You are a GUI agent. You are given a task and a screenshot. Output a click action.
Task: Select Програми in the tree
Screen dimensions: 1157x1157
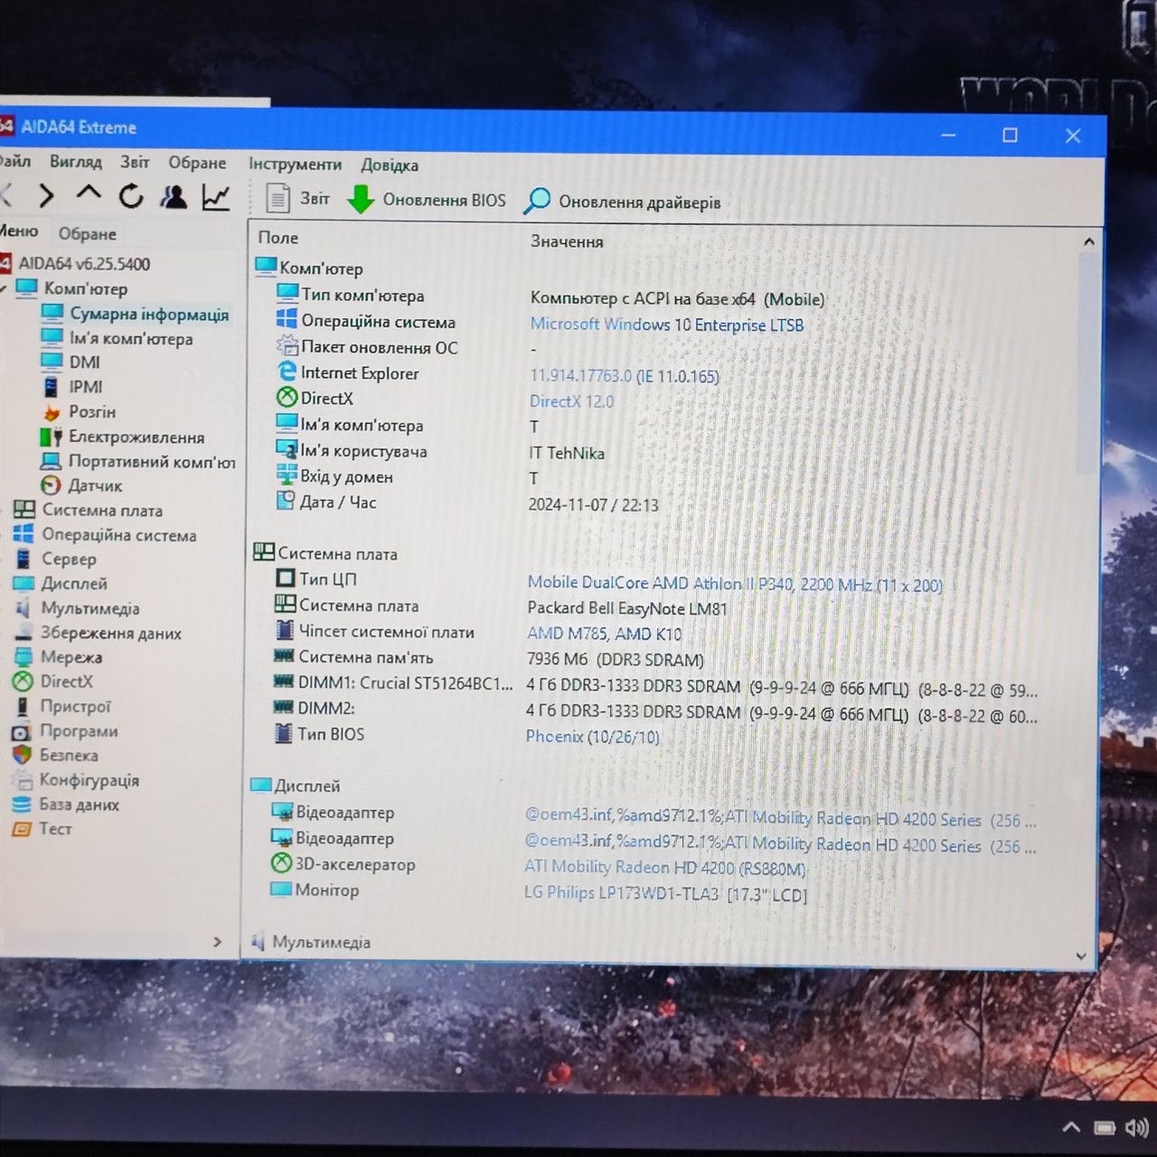(79, 730)
